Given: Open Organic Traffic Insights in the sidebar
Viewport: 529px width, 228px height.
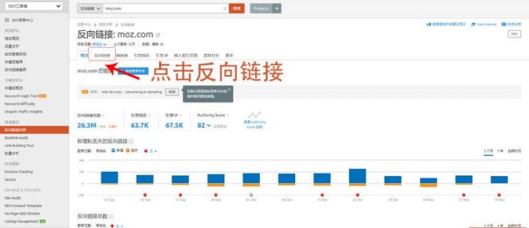Looking at the screenshot, I should [24, 112].
